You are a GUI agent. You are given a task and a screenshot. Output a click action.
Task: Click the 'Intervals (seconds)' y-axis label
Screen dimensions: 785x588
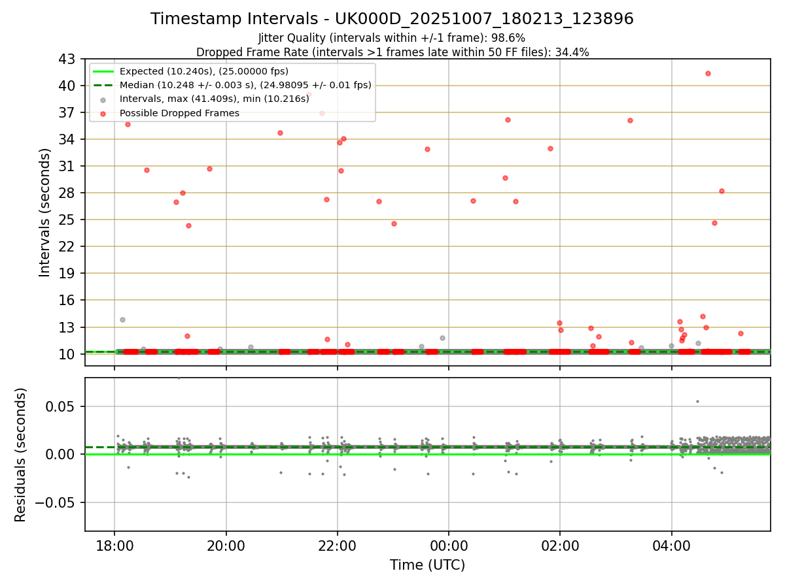pyautogui.click(x=44, y=212)
